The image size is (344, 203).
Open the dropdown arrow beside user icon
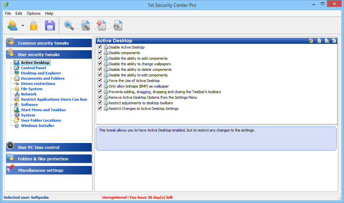coord(23,26)
